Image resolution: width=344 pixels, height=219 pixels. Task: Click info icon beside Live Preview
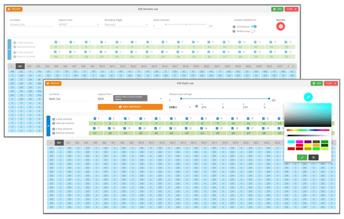pos(234,27)
